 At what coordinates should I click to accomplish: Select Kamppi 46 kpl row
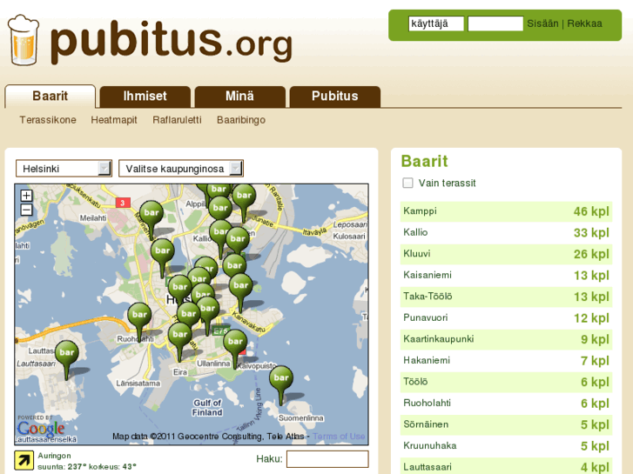(506, 211)
